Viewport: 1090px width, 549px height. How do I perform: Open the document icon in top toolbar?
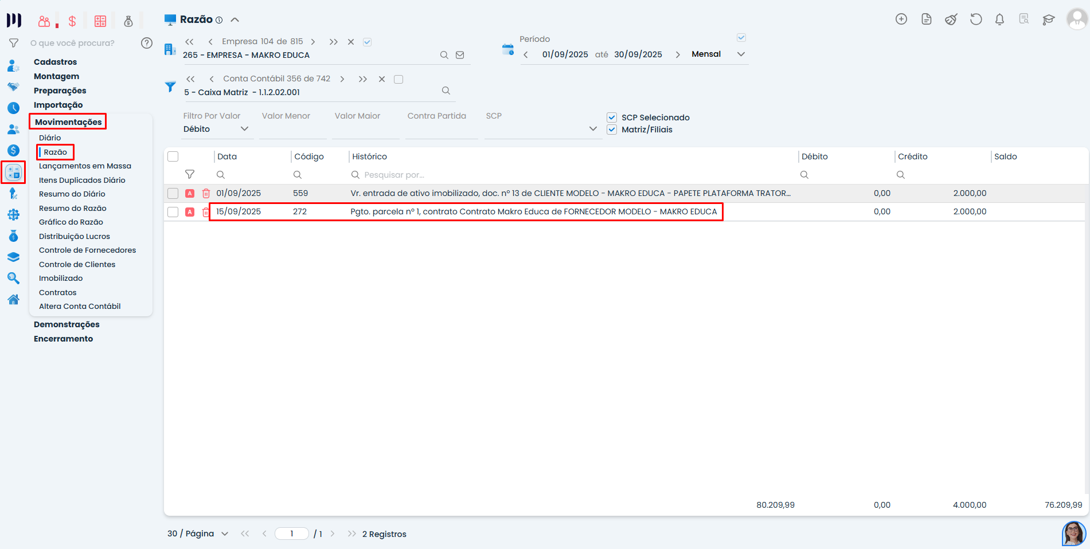927,19
